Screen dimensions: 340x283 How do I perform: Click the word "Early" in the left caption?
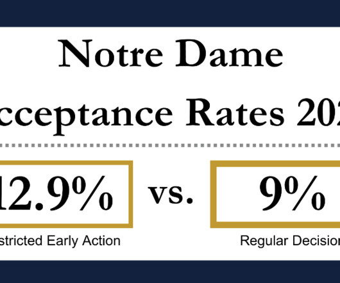tap(62, 241)
